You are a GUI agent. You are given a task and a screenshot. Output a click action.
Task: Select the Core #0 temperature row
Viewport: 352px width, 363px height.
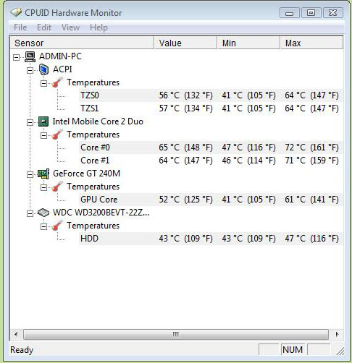(211, 148)
